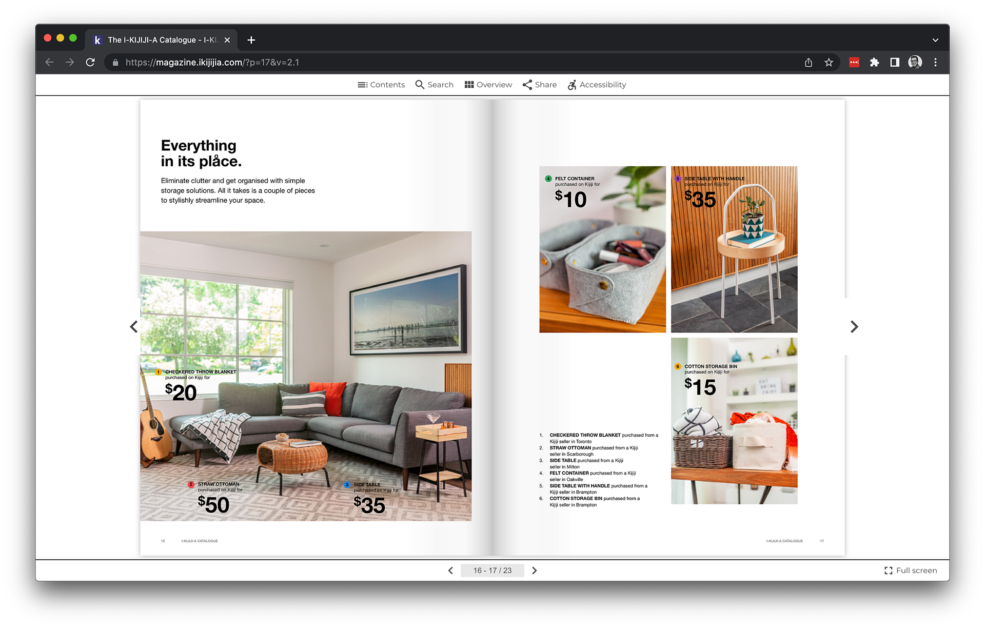The image size is (985, 628).
Task: Bookmark page with the star icon
Action: [x=829, y=63]
